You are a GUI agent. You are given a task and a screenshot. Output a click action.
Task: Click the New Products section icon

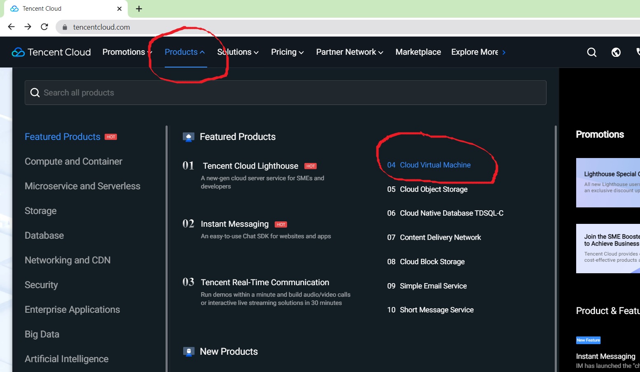tap(189, 351)
